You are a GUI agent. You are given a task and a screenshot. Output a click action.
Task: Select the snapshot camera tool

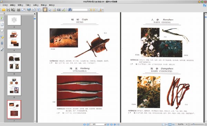[x=59, y=10]
